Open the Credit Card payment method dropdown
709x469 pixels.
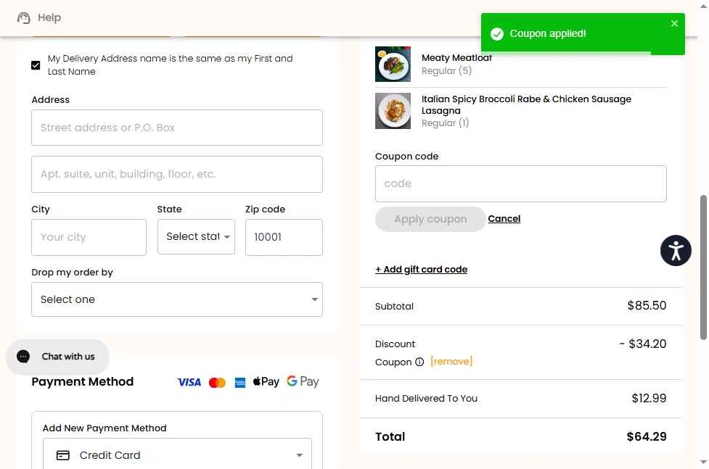(177, 454)
